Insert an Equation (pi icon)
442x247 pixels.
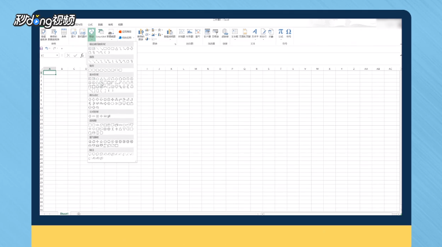(x=281, y=33)
